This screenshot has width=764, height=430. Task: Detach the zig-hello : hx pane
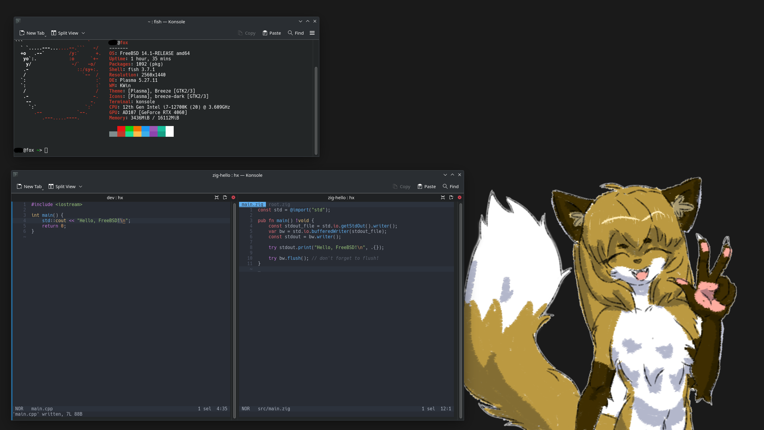point(451,197)
